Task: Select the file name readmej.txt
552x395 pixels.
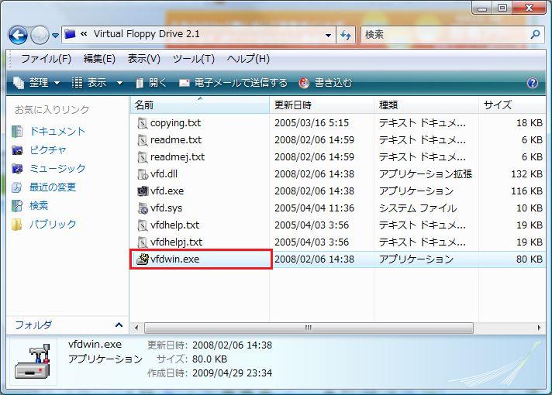Action: pos(178,157)
